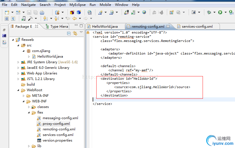The height and width of the screenshot is (148, 235).
Task: Click the </service> closing tag line
Action: click(x=102, y=104)
